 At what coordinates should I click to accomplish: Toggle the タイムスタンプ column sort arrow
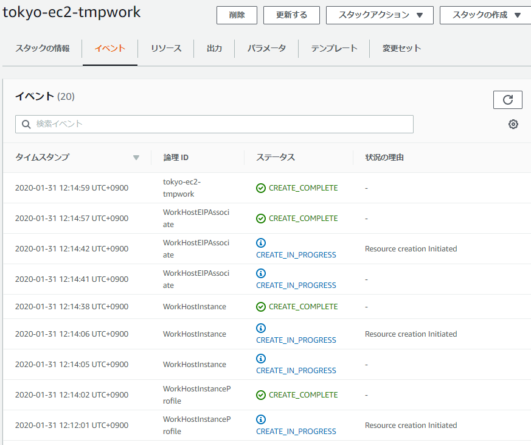(136, 157)
